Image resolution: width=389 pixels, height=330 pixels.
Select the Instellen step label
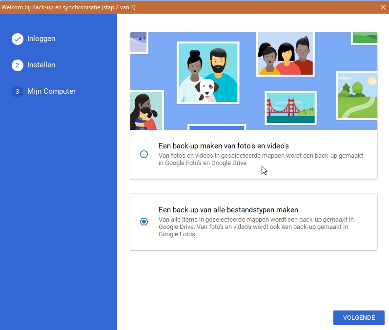pos(41,65)
